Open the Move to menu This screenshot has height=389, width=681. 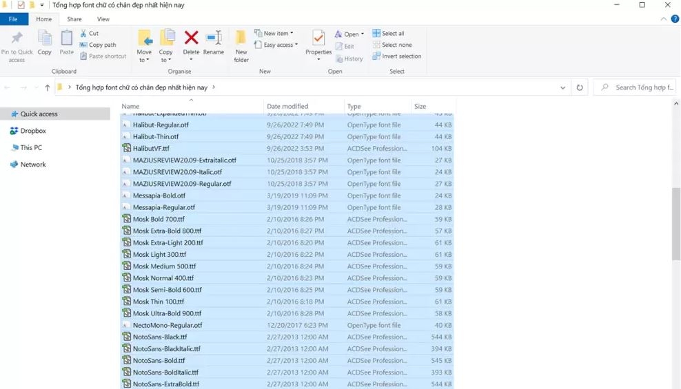pos(144,45)
